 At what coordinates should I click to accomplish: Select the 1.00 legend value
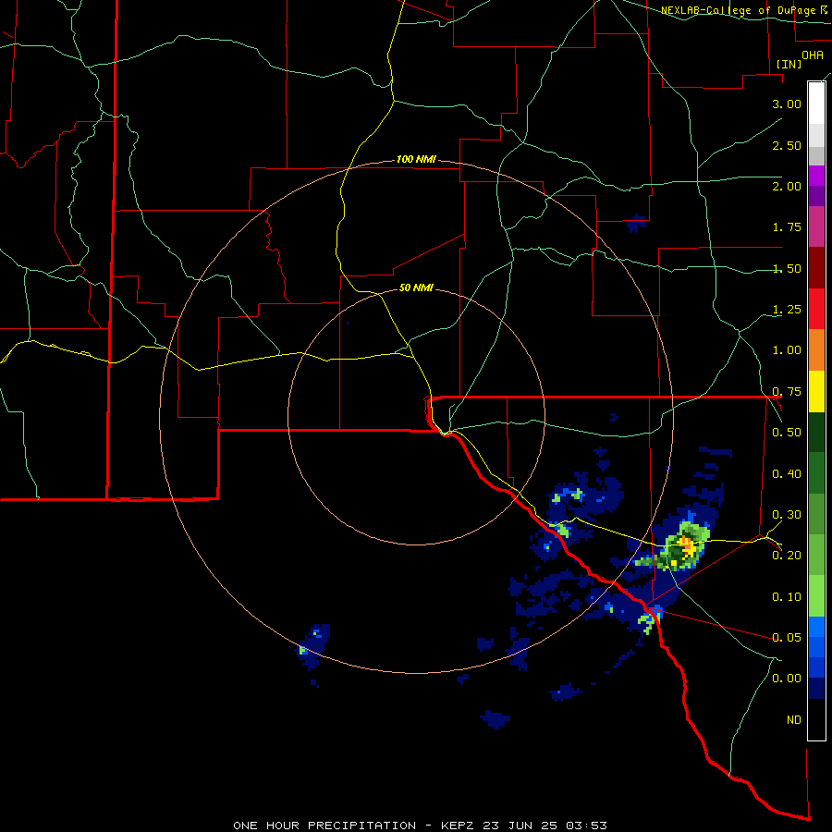[x=787, y=350]
